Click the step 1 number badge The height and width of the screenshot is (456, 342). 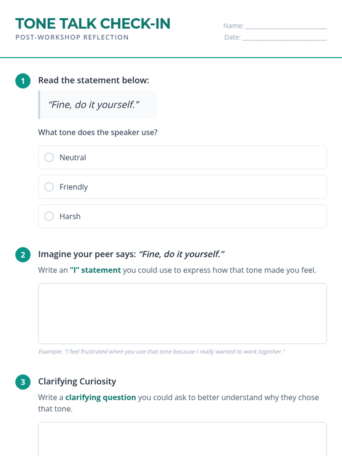pyautogui.click(x=23, y=81)
